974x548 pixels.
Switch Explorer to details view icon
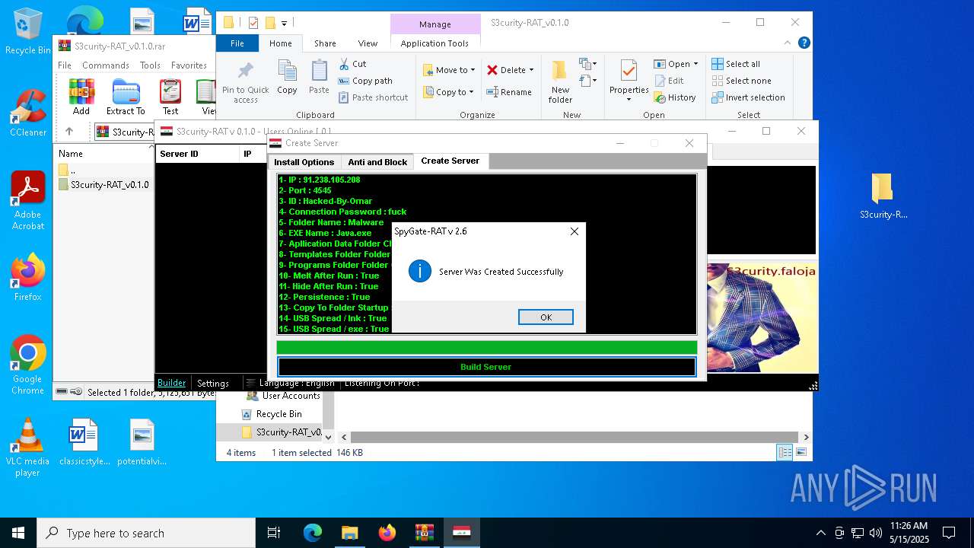[785, 453]
